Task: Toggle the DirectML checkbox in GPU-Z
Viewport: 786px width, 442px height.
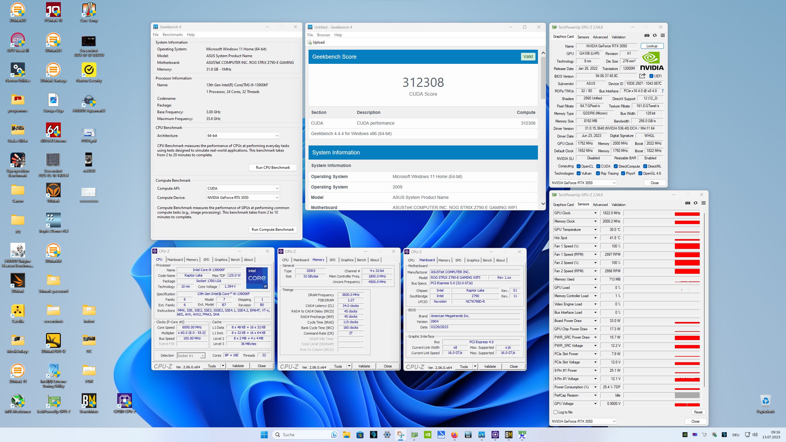Action: [x=645, y=166]
